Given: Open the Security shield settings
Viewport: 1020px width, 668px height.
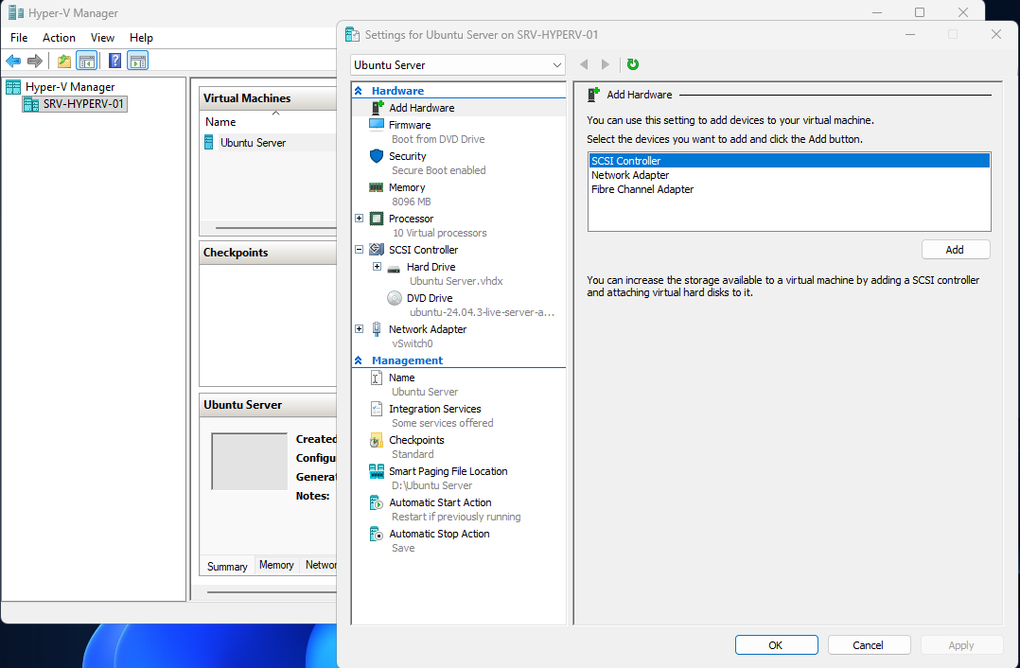Looking at the screenshot, I should point(377,156).
